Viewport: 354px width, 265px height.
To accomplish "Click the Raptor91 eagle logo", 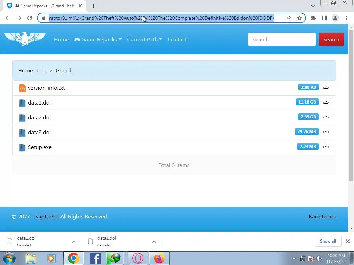I will pos(25,39).
